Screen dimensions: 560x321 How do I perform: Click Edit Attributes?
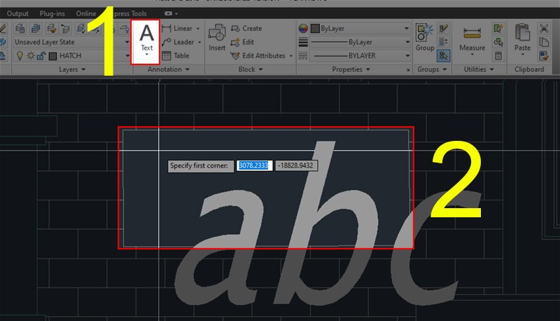(258, 56)
